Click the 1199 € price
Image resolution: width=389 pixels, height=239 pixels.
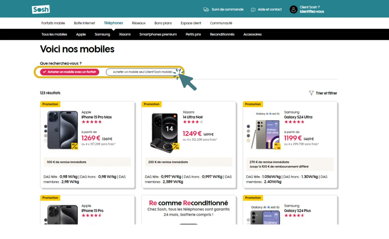(293, 138)
